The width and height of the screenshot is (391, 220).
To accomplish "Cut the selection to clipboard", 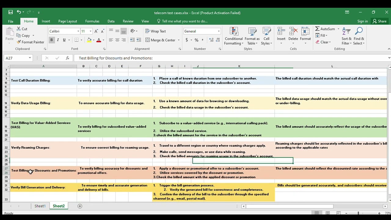I will point(22,29).
